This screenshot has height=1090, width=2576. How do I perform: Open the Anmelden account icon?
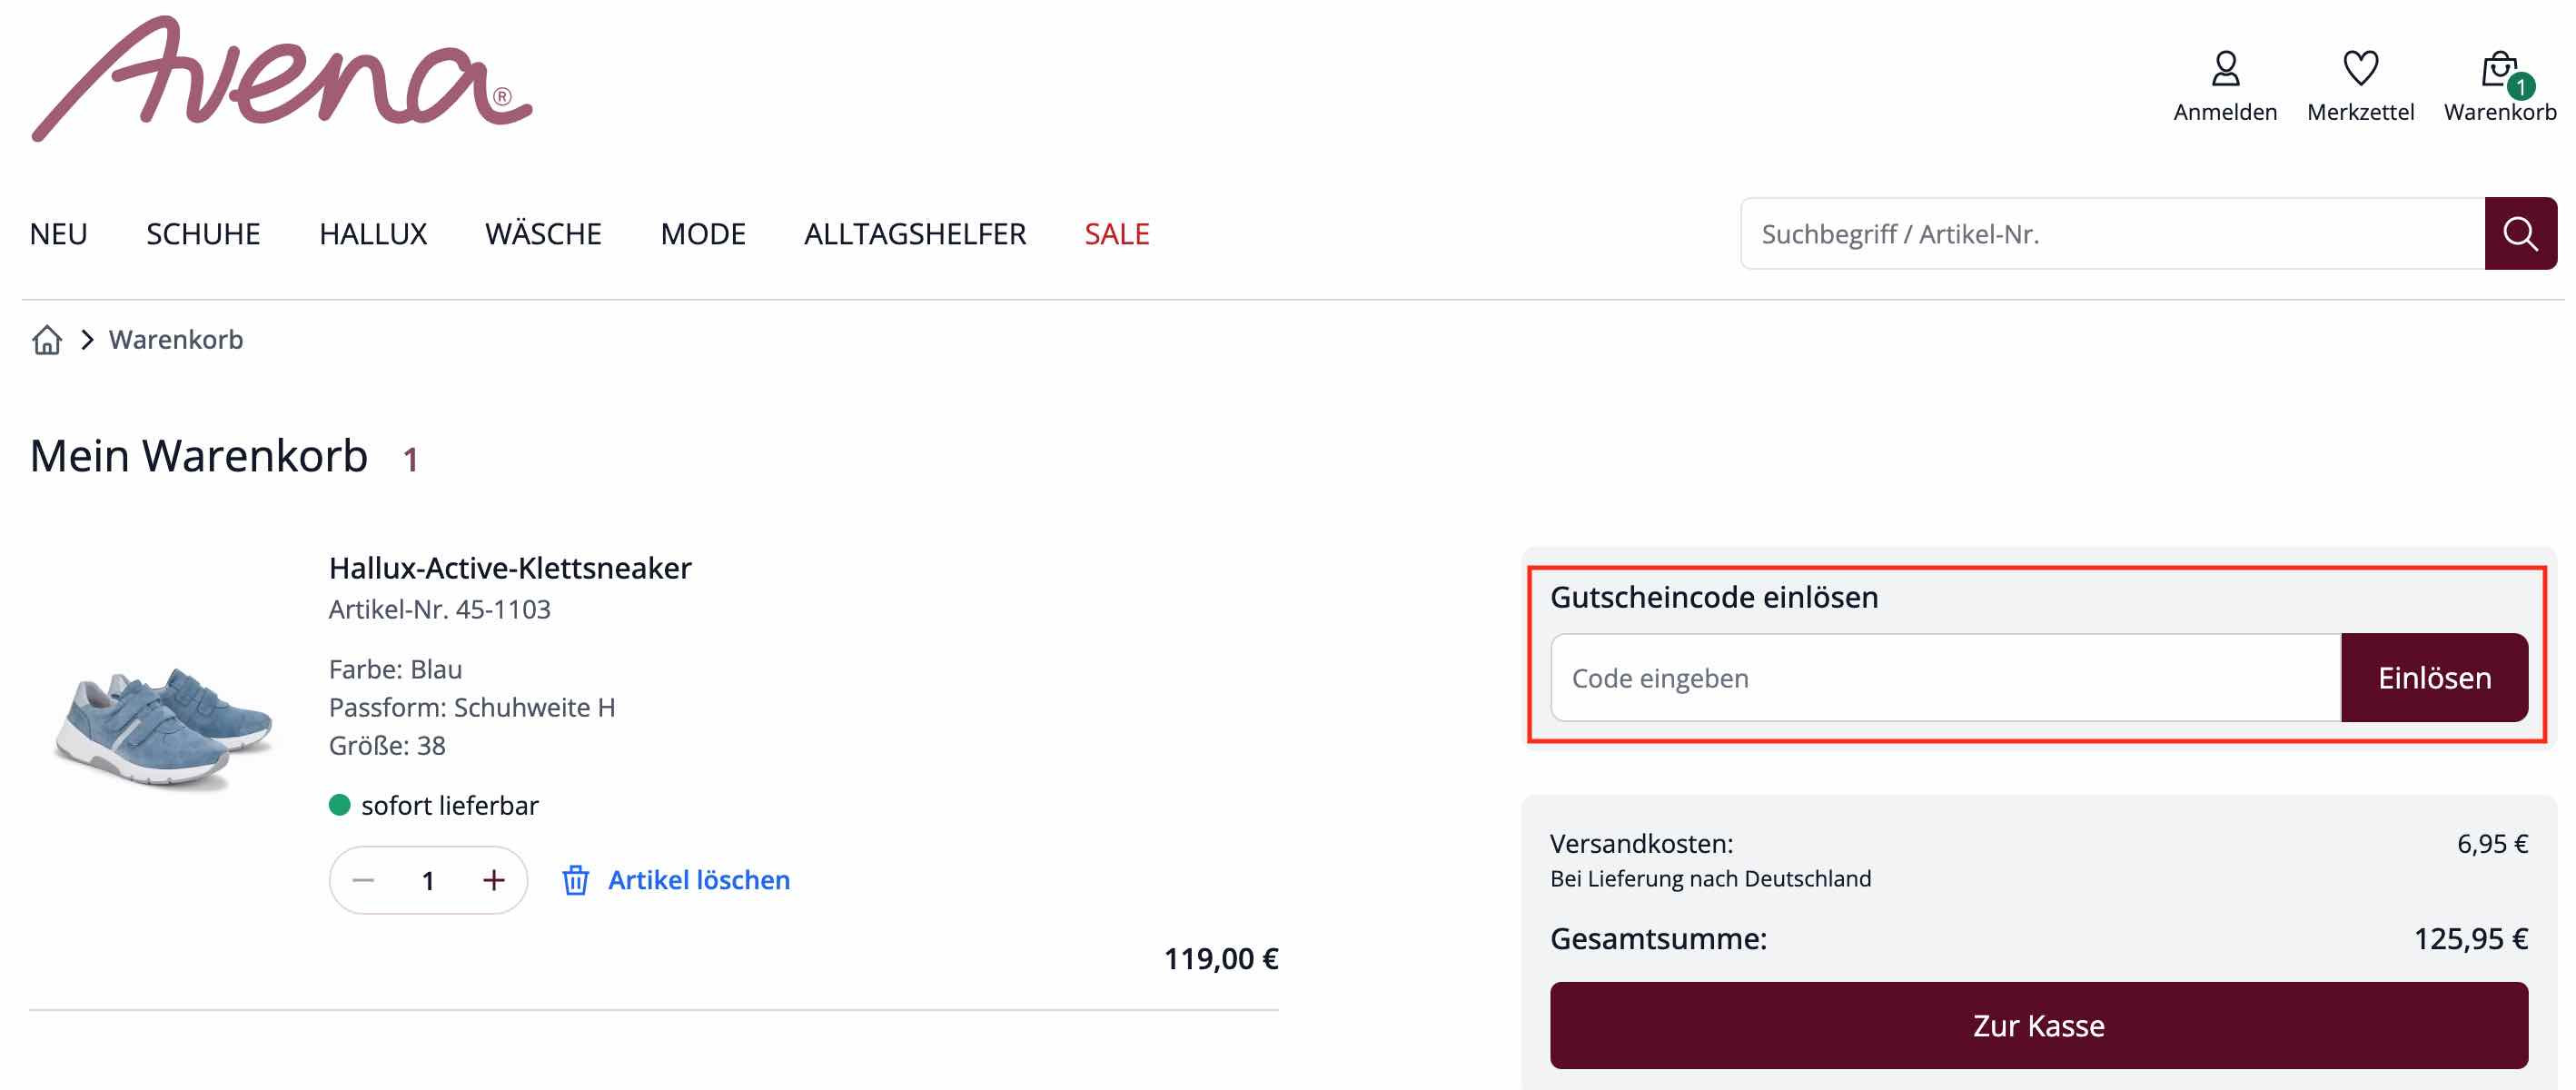tap(2224, 70)
